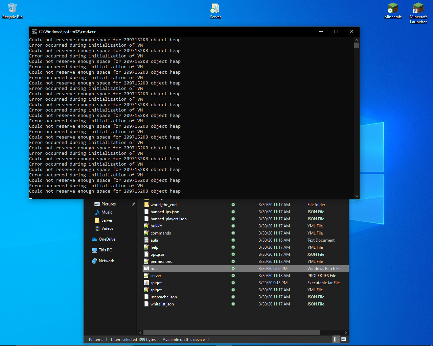Launch the Minecraft desktop icon
Screen dimensions: 433x346
click(393, 8)
